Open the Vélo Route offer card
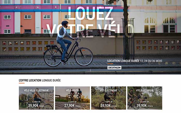This screenshot has width=181, height=113. pos(72,98)
